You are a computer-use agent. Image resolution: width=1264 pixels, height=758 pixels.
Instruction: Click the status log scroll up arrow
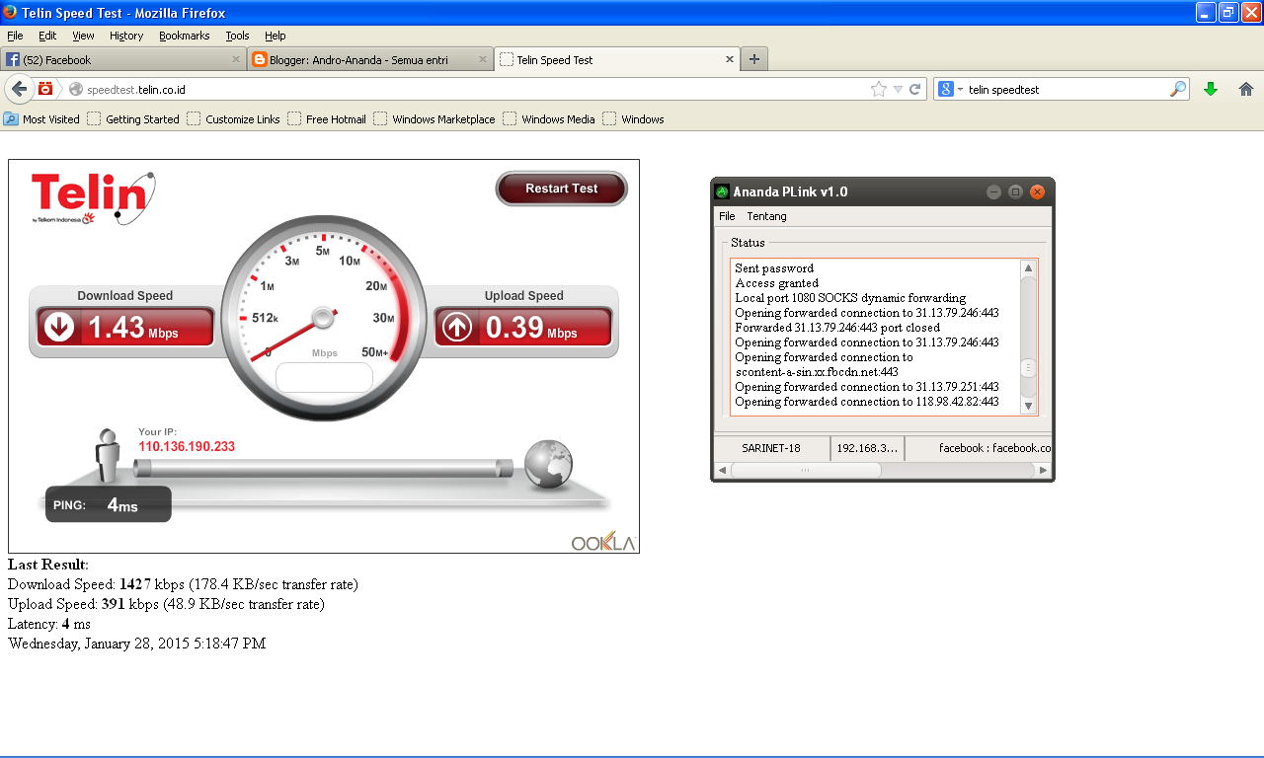(1028, 267)
